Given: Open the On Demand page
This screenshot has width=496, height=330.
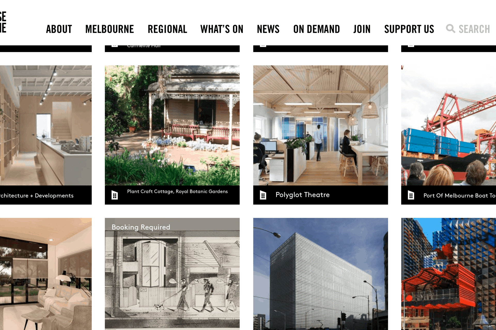Looking at the screenshot, I should (317, 29).
